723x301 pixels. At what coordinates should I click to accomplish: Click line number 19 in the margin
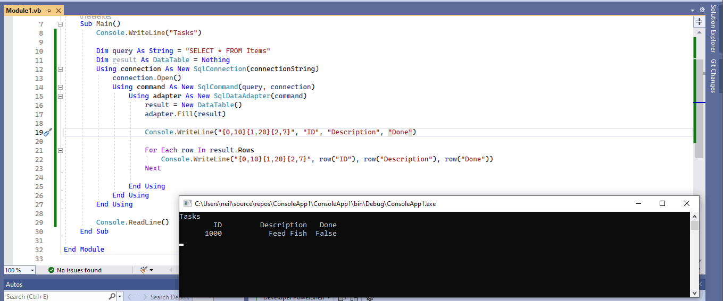coord(39,132)
